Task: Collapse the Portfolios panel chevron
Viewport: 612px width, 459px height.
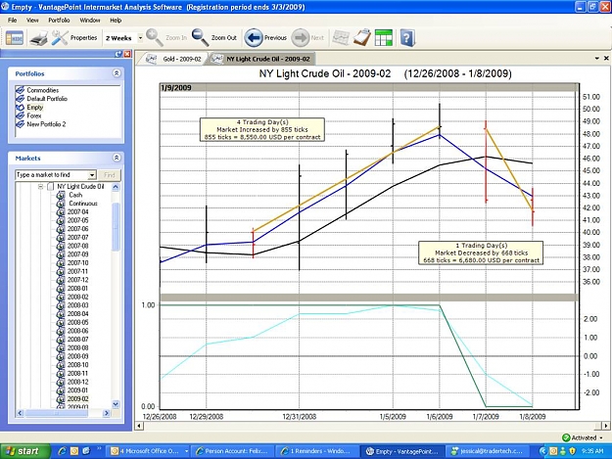Action: pos(117,73)
